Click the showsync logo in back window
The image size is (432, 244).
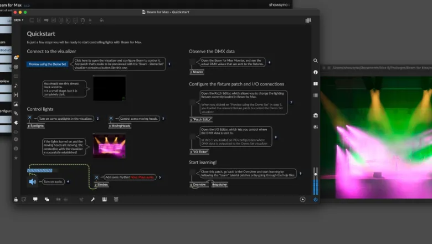click(x=279, y=4)
